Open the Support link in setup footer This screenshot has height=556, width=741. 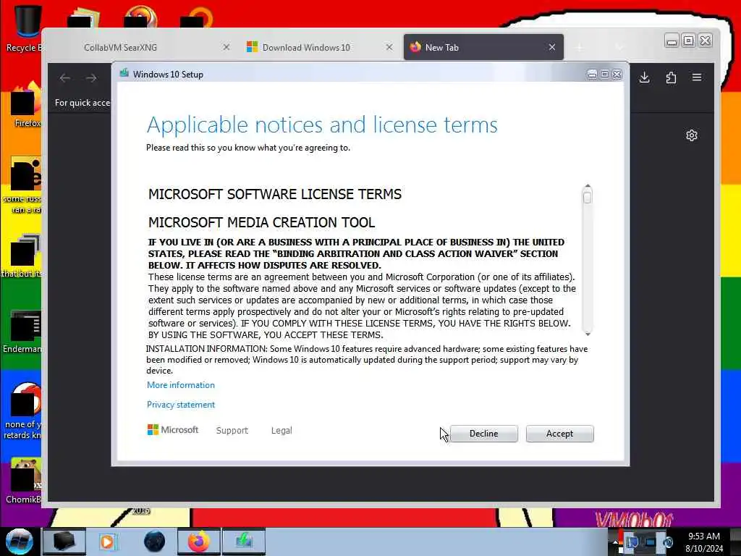point(232,430)
